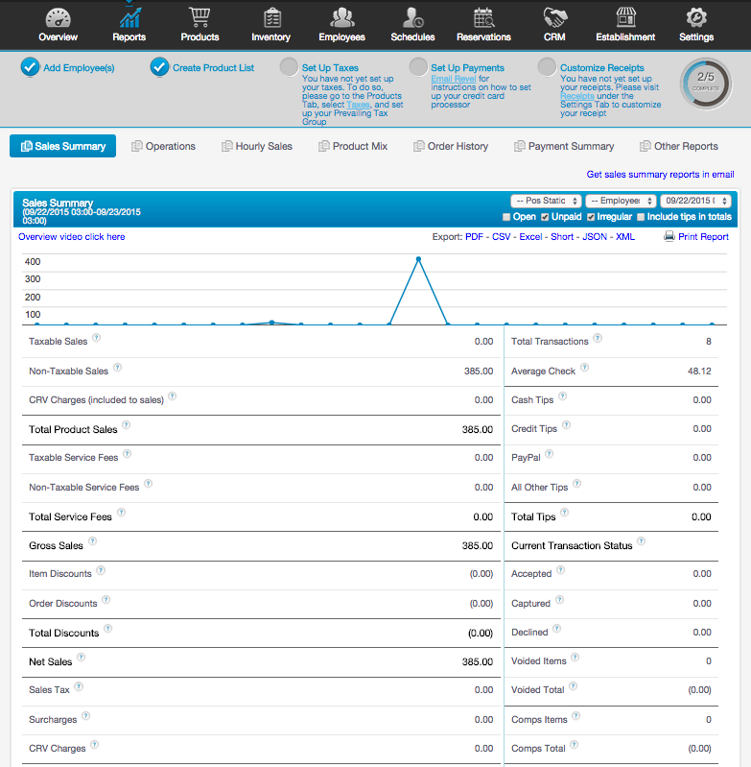Go to the Schedules icon

click(412, 18)
